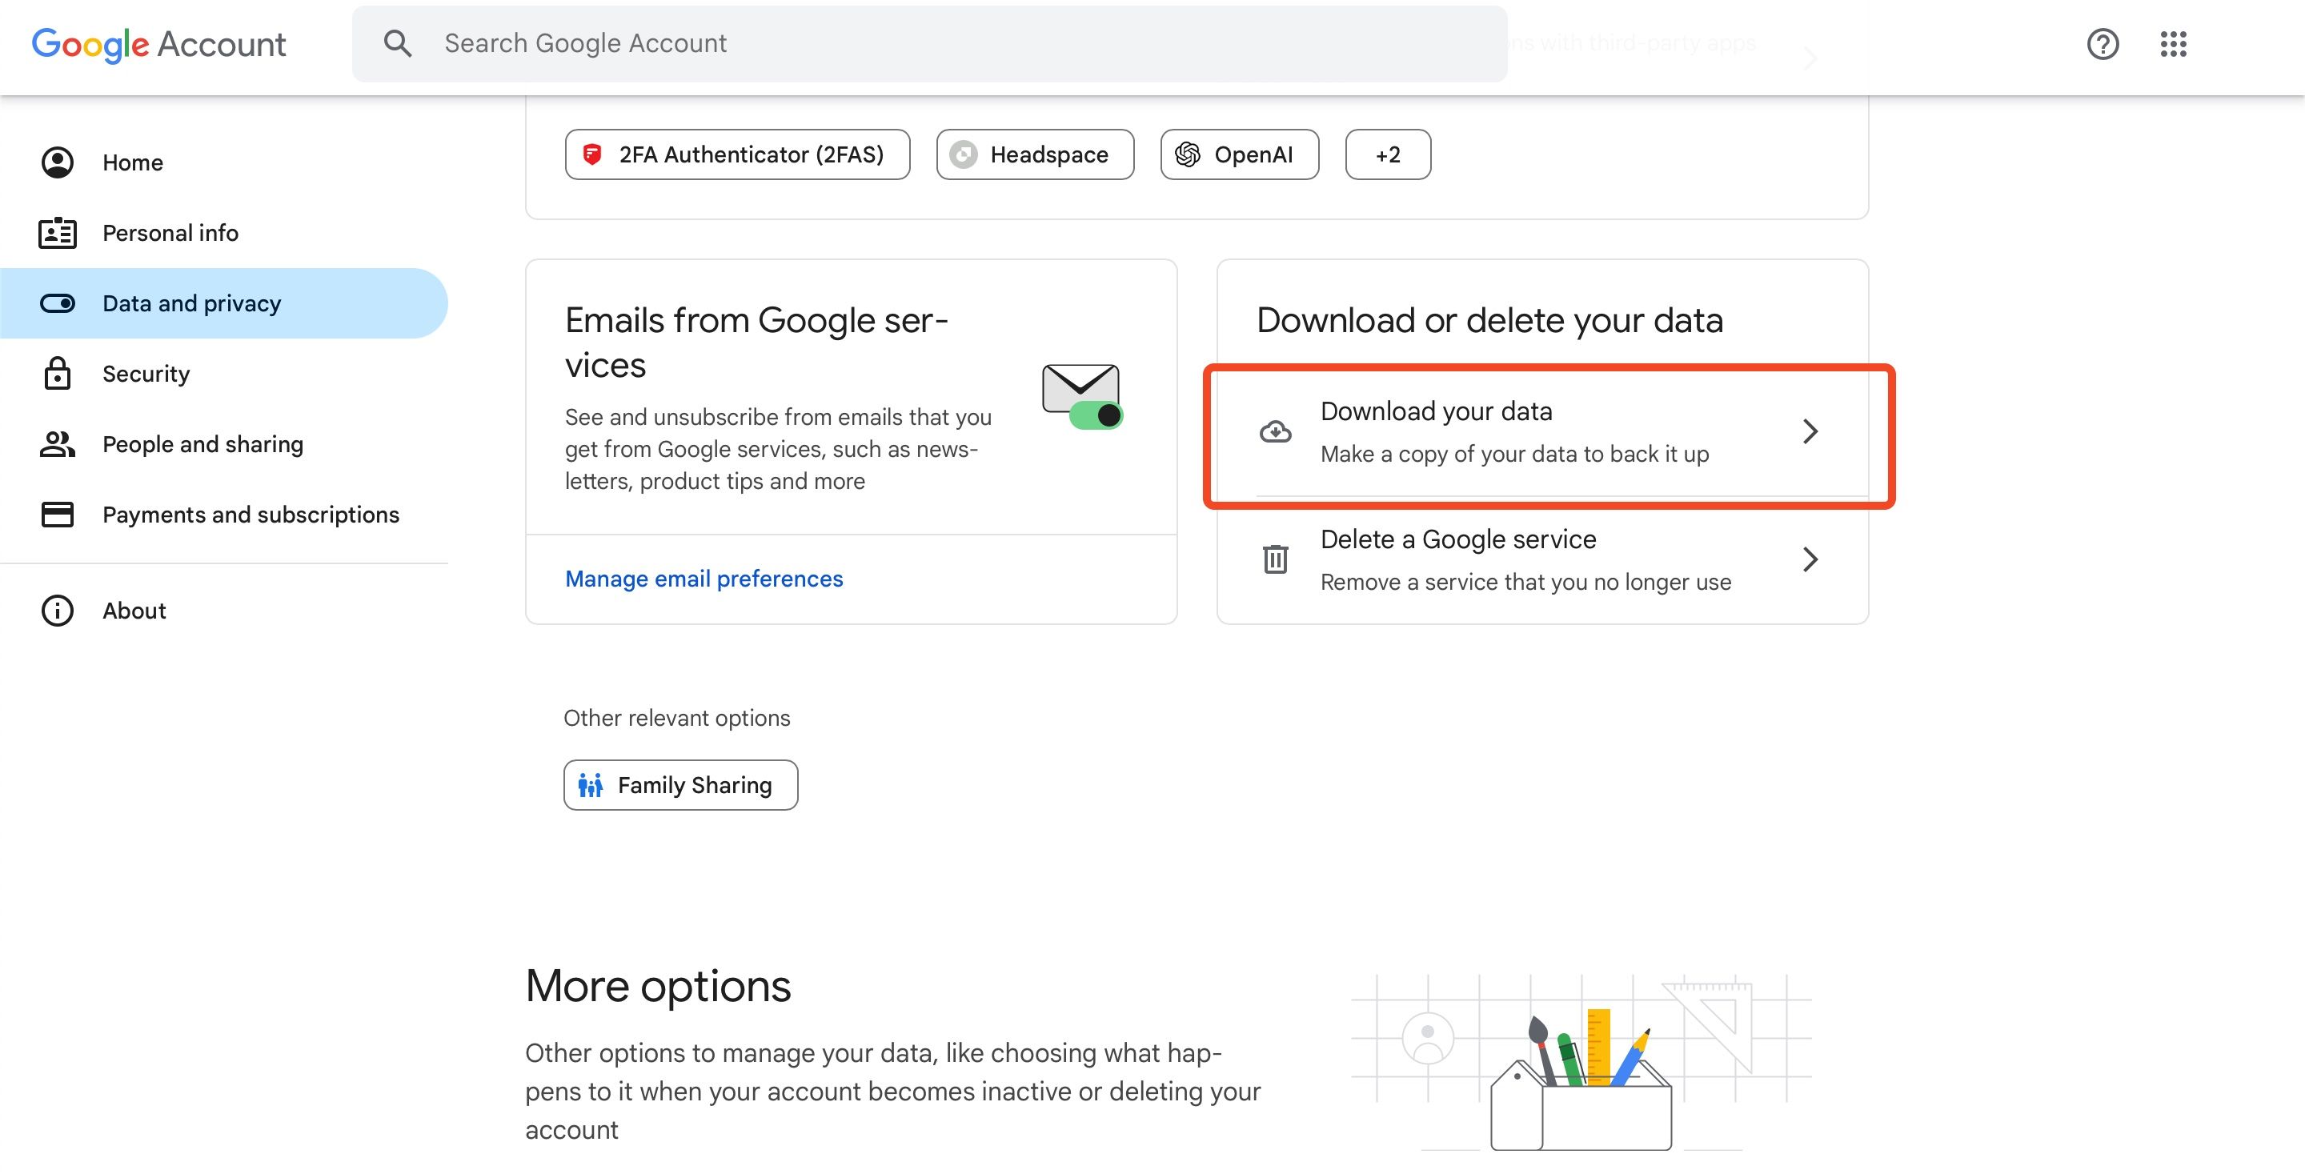
Task: Click the Family Sharing button
Action: pos(680,785)
